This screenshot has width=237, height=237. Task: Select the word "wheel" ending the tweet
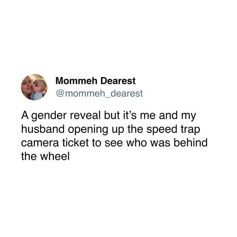[55, 156]
